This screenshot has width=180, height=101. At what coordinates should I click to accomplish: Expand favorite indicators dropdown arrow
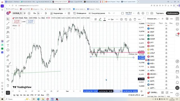point(65,13)
